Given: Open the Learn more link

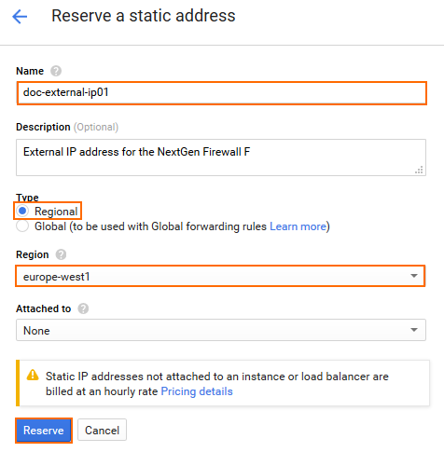Looking at the screenshot, I should click(x=298, y=226).
